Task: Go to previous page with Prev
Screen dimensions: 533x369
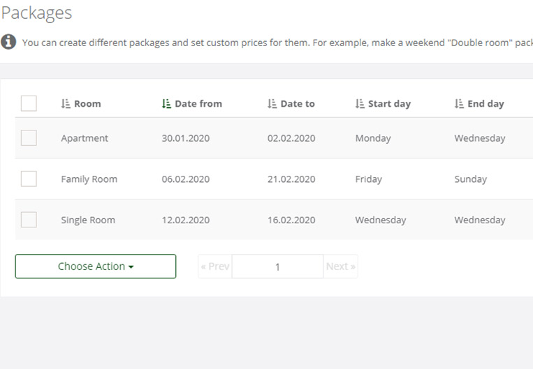Action: pyautogui.click(x=215, y=266)
